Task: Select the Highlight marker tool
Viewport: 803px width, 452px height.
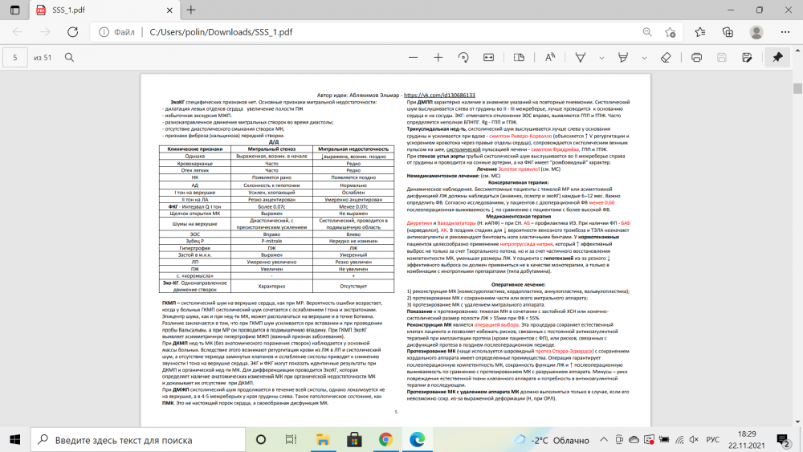Action: pos(622,58)
